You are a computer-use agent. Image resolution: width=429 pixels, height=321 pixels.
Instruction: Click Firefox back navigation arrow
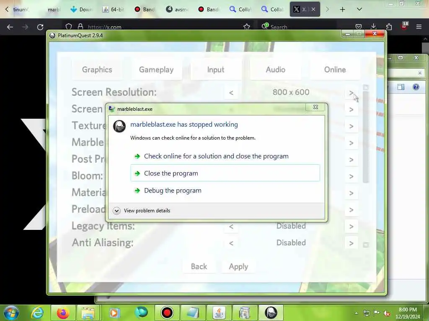pos(10,27)
